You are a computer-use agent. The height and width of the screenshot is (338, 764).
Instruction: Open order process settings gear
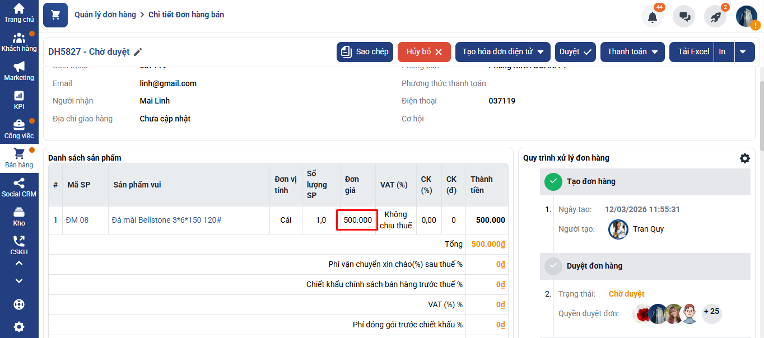coord(744,158)
